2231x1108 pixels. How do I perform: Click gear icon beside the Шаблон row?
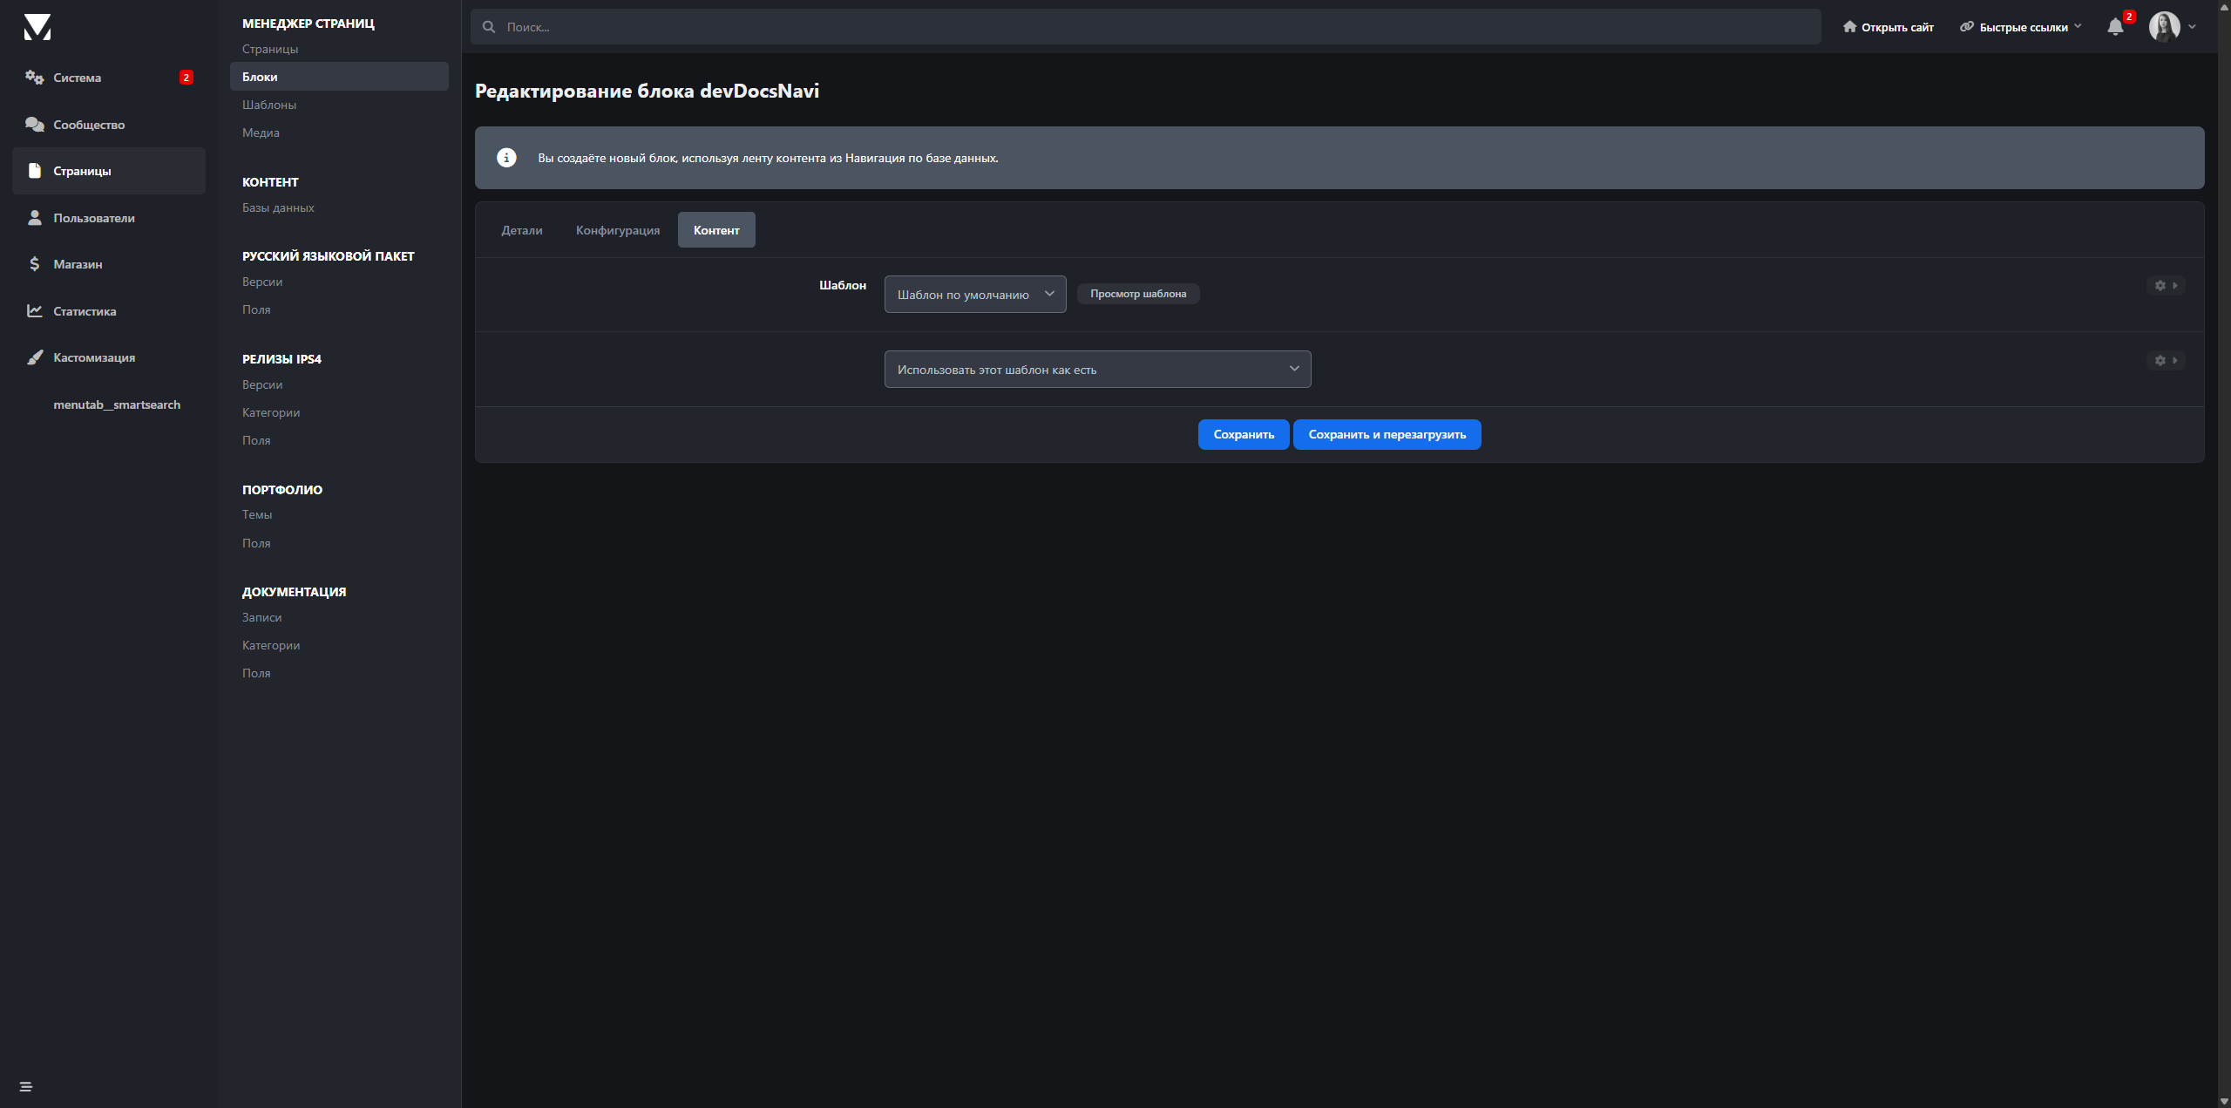tap(2160, 286)
